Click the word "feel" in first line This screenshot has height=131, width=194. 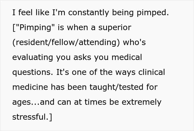(25, 12)
